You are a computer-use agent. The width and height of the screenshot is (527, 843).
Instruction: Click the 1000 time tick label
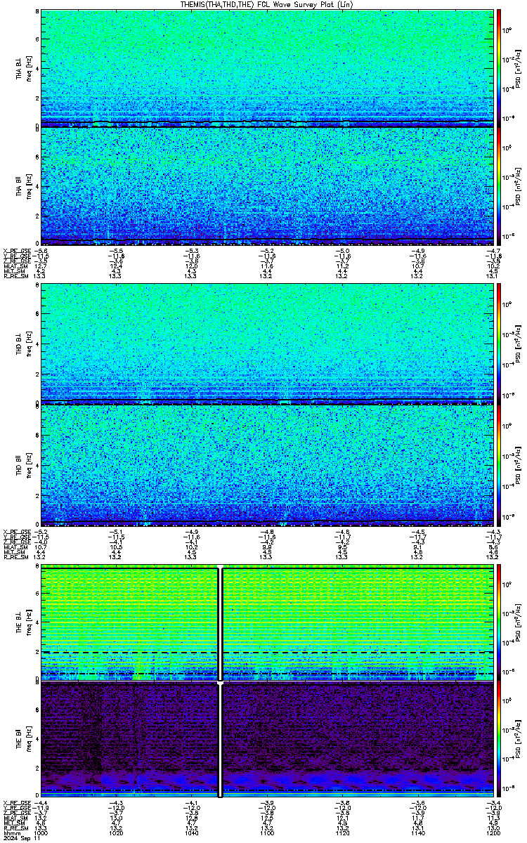(x=41, y=834)
